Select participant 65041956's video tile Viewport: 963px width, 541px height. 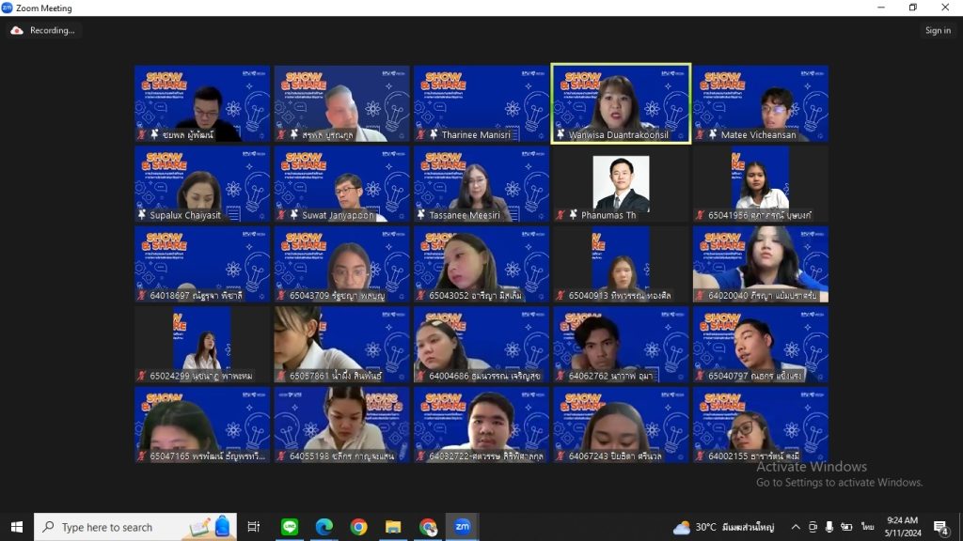coord(760,184)
